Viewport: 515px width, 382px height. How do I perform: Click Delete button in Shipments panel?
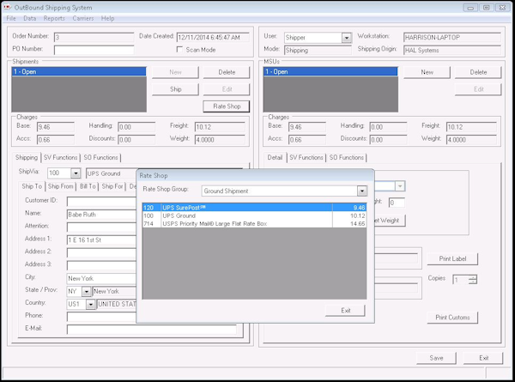pos(227,72)
